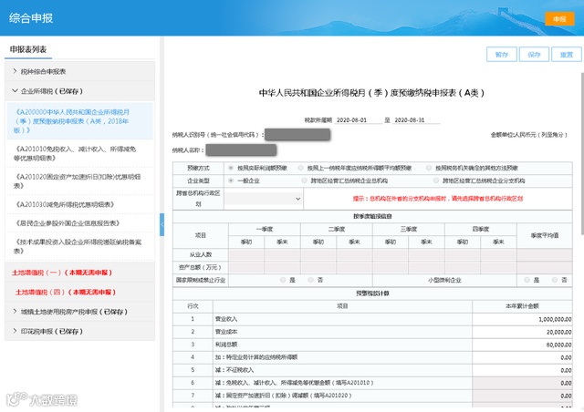Screen dimensions: 584x412
Task: Click the orange 申报 button
Action: tap(559, 19)
